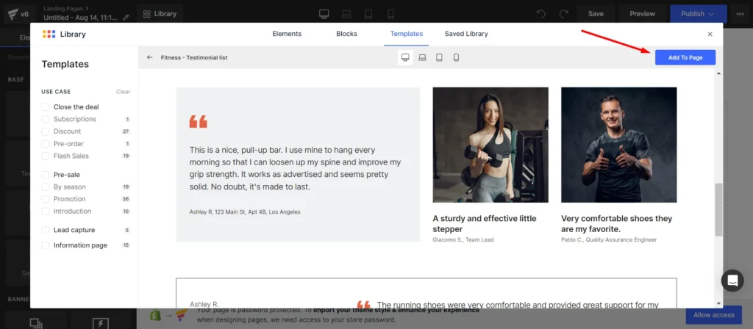
Task: Click the undo arrow in top bar
Action: (541, 14)
